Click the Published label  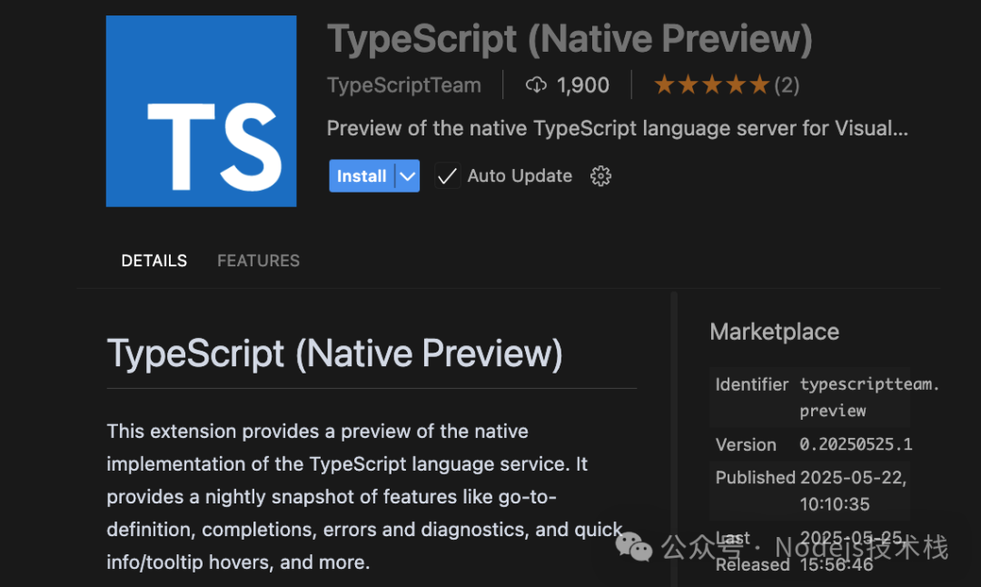click(755, 477)
